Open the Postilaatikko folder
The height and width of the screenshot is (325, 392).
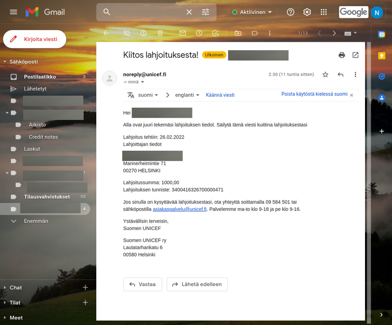pos(40,77)
